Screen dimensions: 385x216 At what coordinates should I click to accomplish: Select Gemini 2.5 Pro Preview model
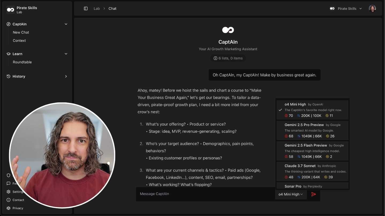pyautogui.click(x=312, y=130)
